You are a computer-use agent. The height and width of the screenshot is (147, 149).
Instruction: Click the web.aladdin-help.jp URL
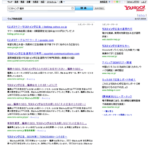111,40
